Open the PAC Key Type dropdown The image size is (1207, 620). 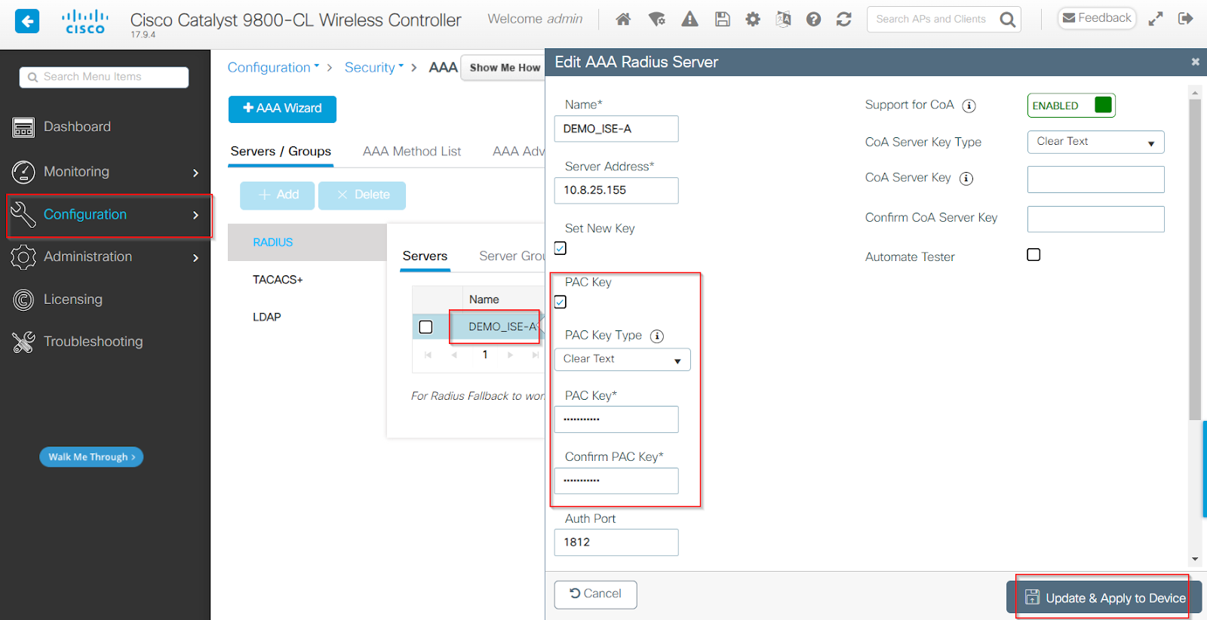click(x=622, y=360)
